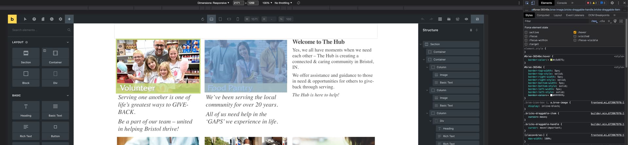Collapse the LAYOUT elements group
628x145 pixels.
[68, 42]
